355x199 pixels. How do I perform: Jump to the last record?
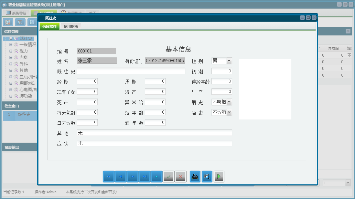(x=145, y=176)
